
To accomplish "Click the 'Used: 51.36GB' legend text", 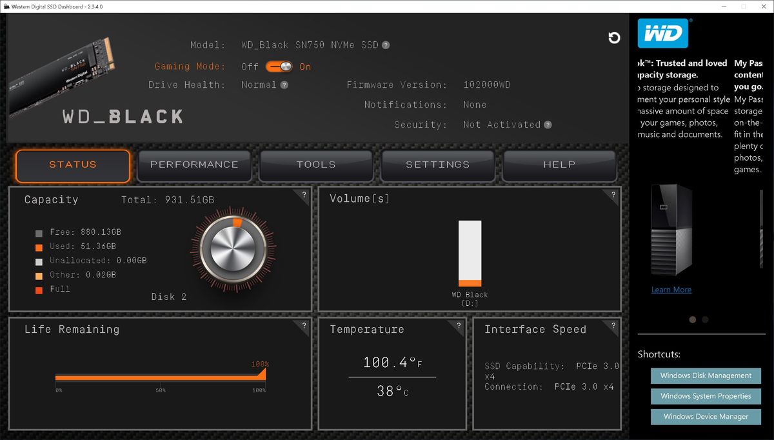I will point(83,246).
